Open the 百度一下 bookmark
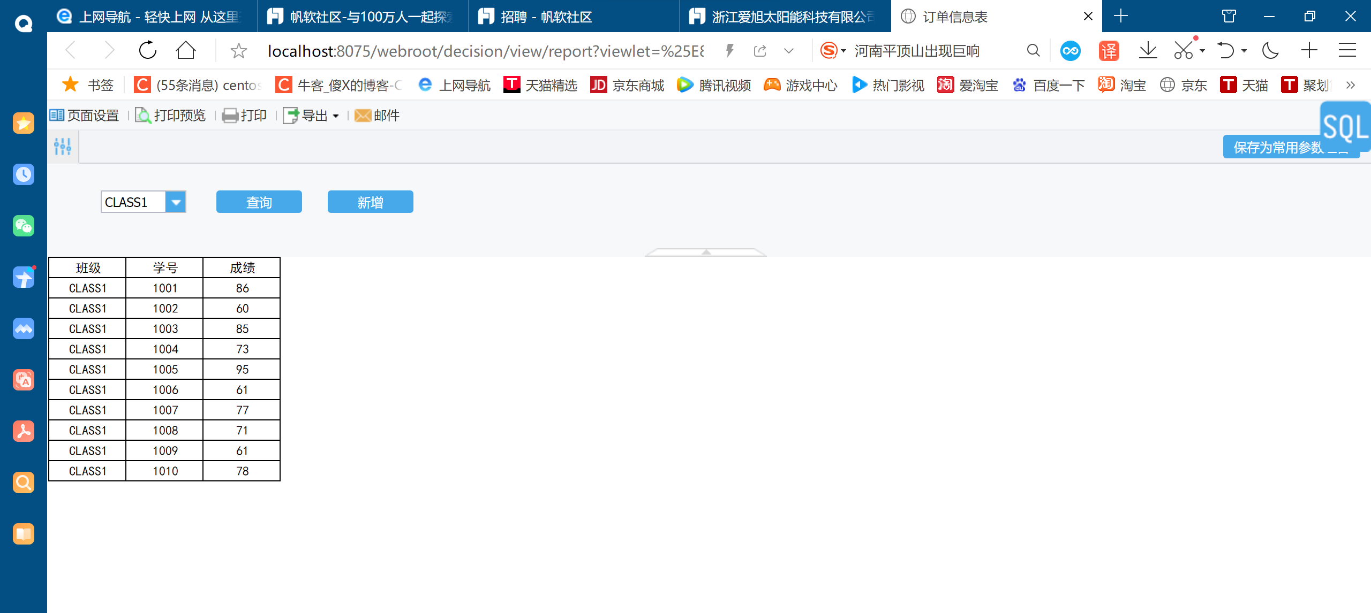The width and height of the screenshot is (1371, 613). (x=1048, y=85)
